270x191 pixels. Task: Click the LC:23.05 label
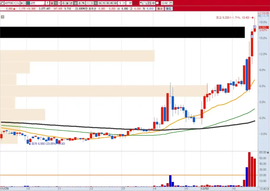point(263,13)
